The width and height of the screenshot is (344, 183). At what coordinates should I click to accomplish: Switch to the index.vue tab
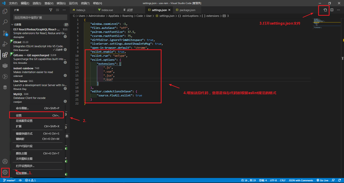(x=107, y=10)
